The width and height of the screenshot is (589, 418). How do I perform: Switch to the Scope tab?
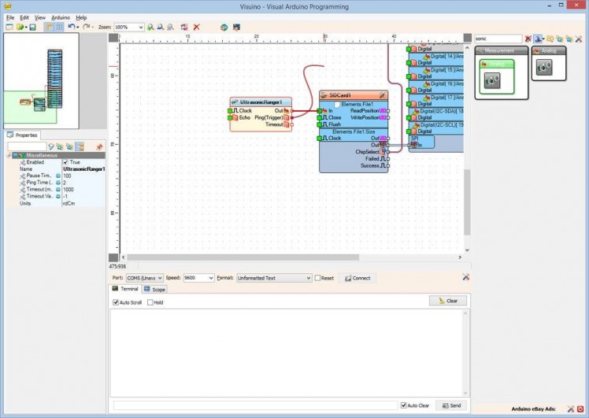[x=155, y=290]
